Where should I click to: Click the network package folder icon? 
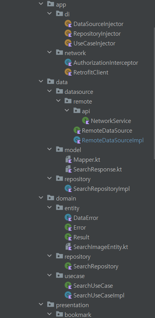(59, 53)
